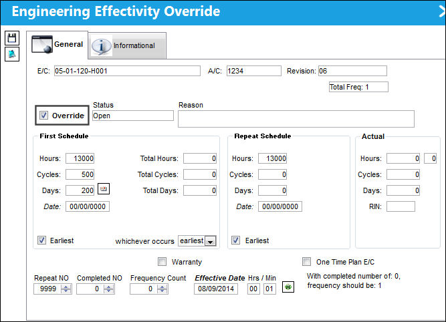Click the Actual Days field

(403, 190)
